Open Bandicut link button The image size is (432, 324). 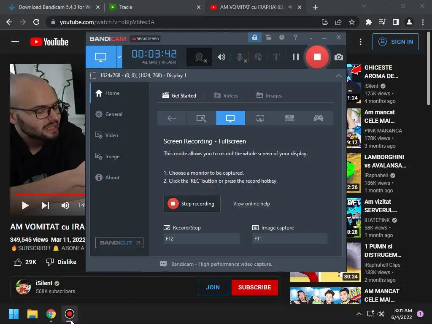click(119, 243)
